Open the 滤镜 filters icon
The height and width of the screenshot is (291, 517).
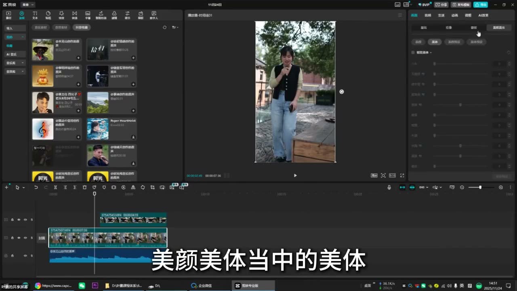(x=114, y=15)
